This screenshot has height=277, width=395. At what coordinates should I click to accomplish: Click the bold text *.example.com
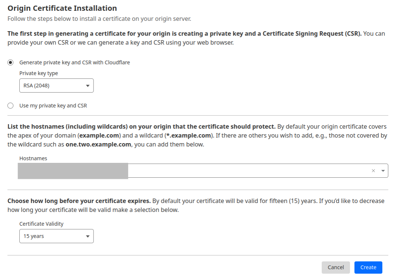(189, 135)
